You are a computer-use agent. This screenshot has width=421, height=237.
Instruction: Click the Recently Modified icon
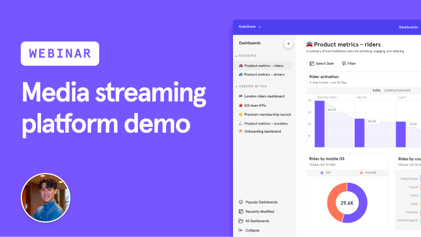pos(241,212)
